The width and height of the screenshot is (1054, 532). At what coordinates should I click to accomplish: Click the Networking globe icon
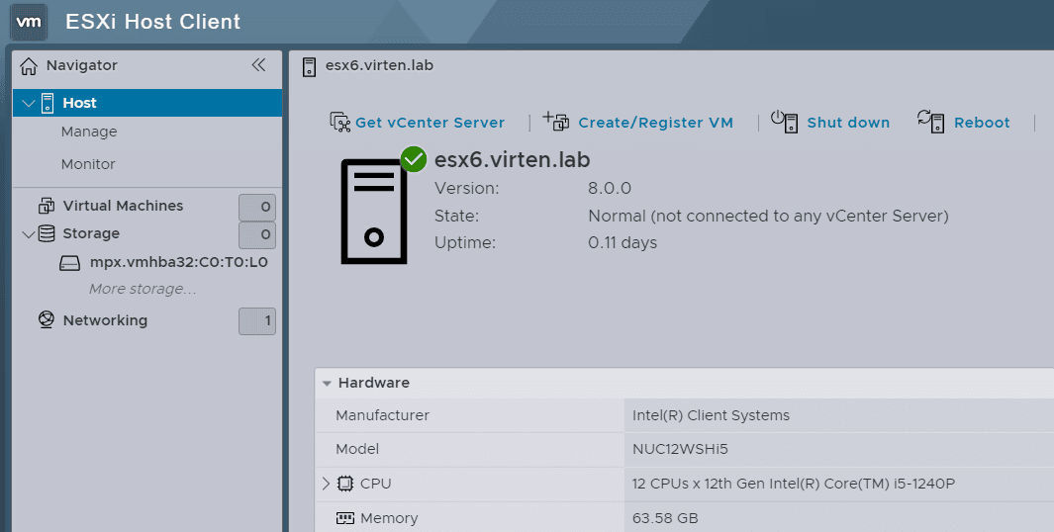point(47,319)
